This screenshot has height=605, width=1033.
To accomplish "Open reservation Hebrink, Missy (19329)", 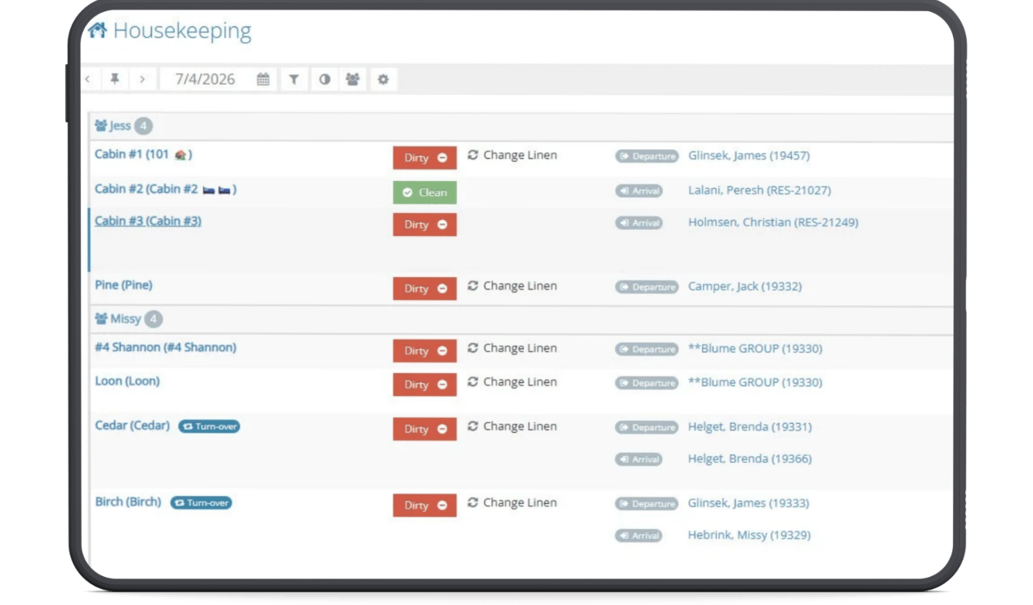I will coord(750,535).
